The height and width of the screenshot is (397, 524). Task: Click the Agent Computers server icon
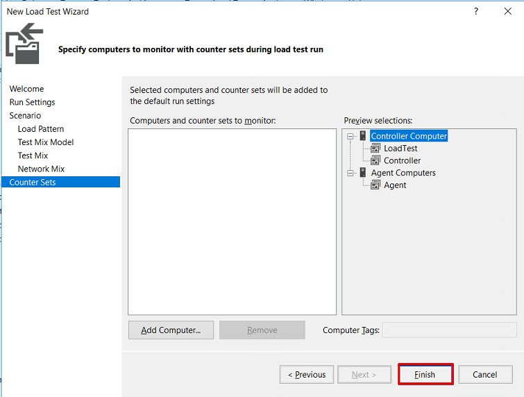363,173
